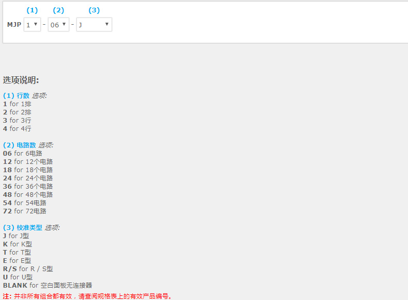The image size is (408, 300).
Task: Click the '48 for 48个电路' option line
Action: click(27, 194)
